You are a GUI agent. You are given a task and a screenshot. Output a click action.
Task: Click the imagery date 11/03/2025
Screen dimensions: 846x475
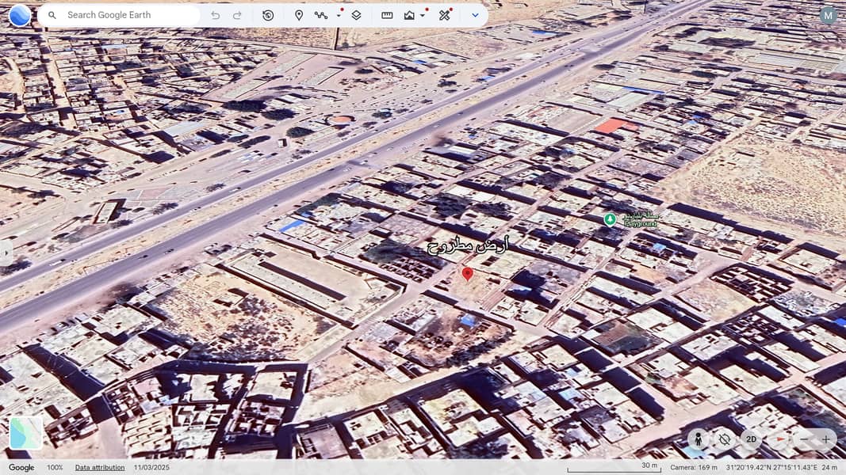pos(151,467)
